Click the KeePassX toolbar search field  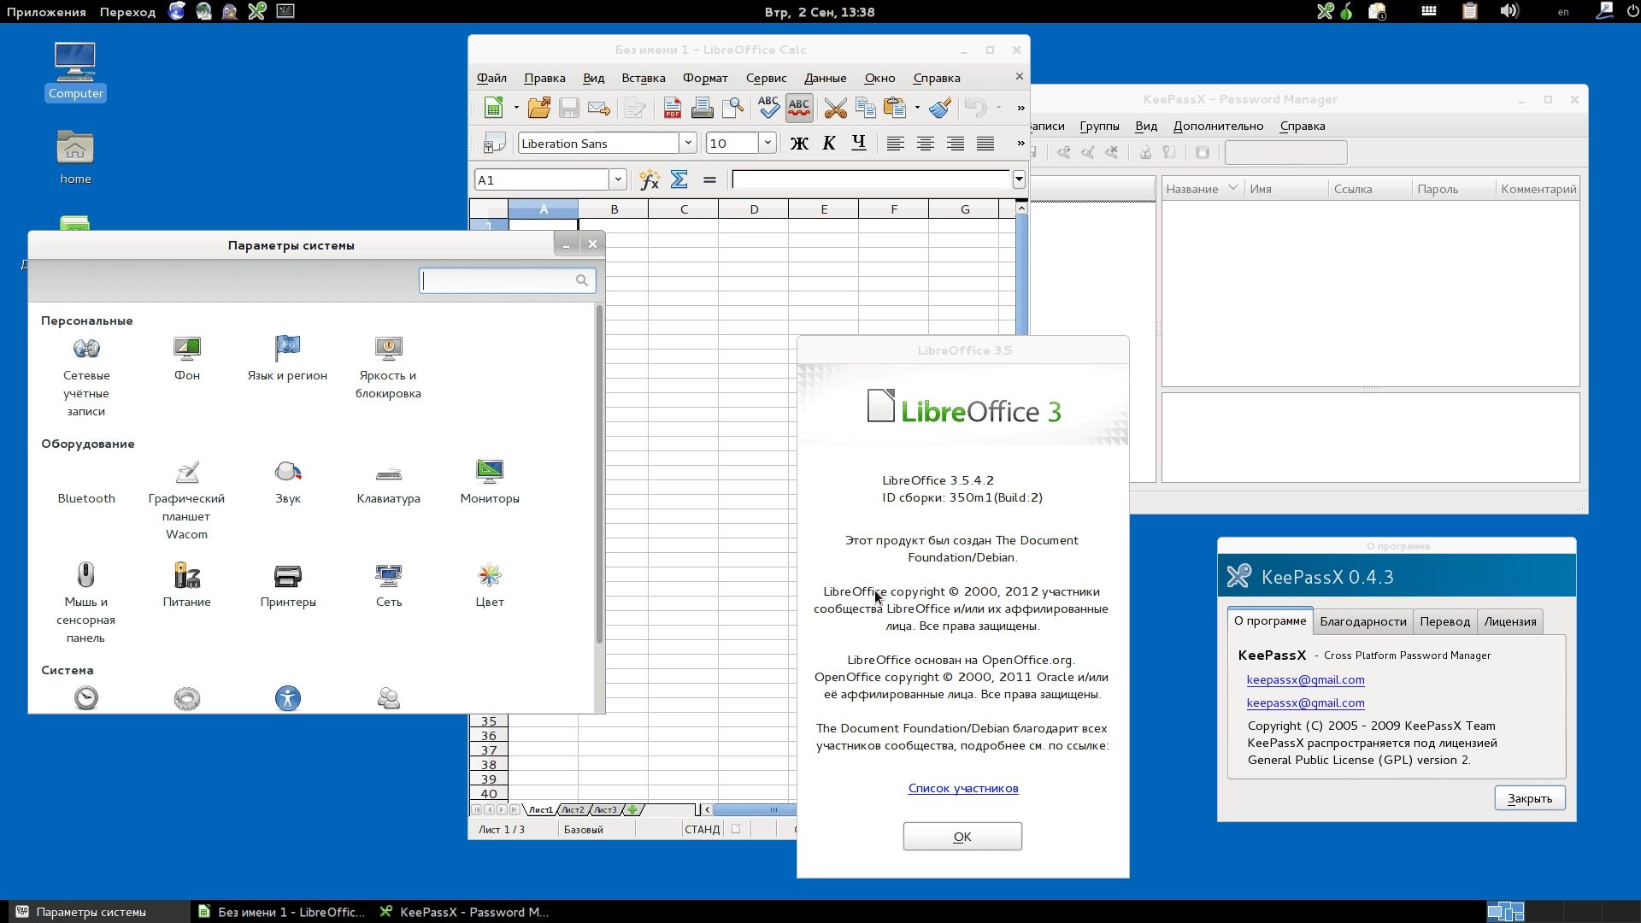[1285, 152]
